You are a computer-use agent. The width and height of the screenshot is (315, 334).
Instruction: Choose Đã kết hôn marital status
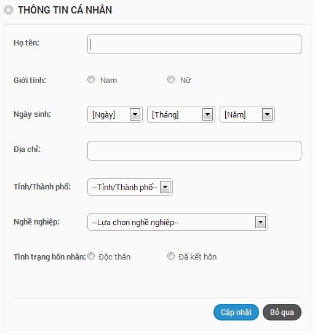pyautogui.click(x=171, y=256)
